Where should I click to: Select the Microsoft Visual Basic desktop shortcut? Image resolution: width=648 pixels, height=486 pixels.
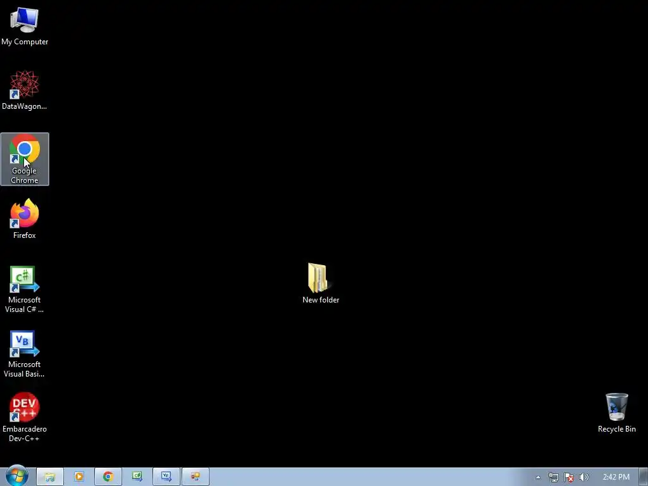coord(25,354)
